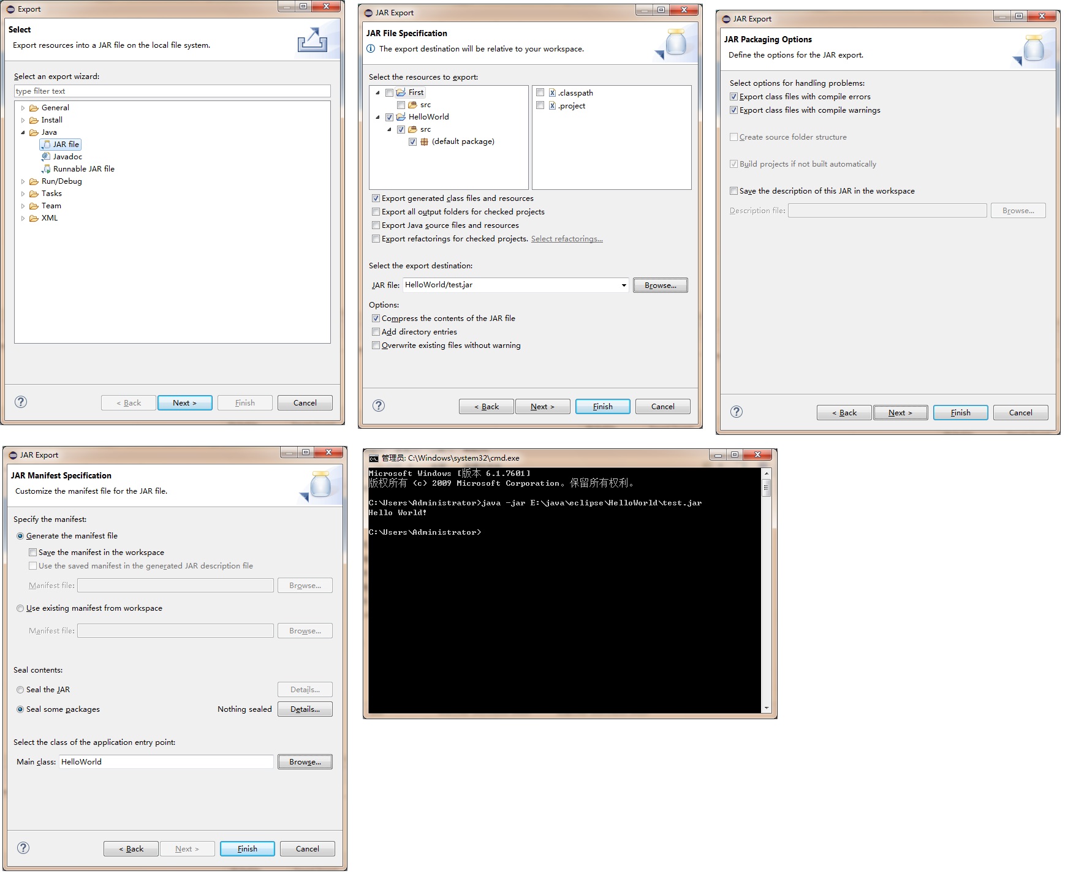Image resolution: width=1076 pixels, height=887 pixels.
Task: Click Cancel in JAR Manifest Specification dialog
Action: click(307, 849)
